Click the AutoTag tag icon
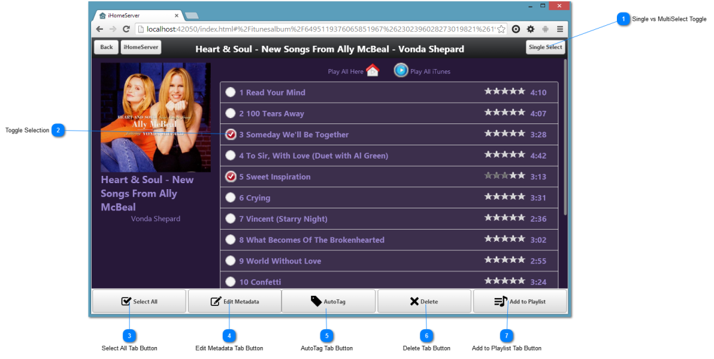The width and height of the screenshot is (714, 359). [316, 301]
